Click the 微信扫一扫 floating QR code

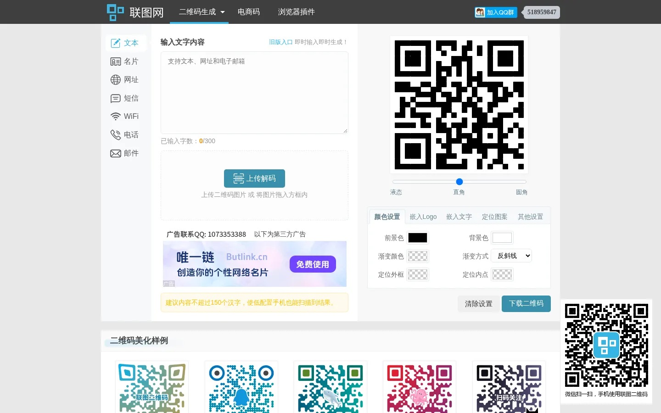click(606, 346)
